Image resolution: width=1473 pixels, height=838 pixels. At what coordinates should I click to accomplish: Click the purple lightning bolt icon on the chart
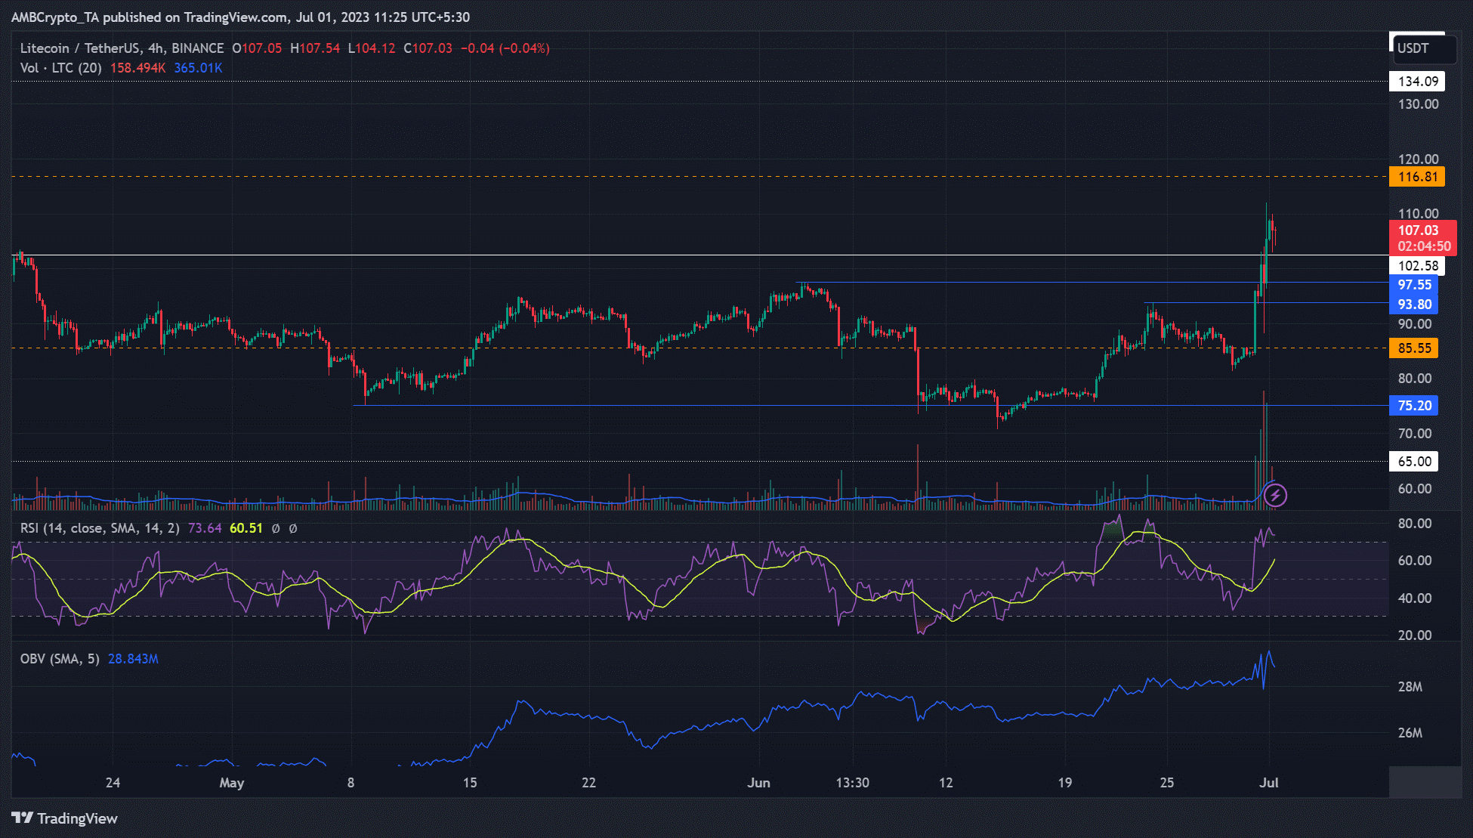(1274, 495)
